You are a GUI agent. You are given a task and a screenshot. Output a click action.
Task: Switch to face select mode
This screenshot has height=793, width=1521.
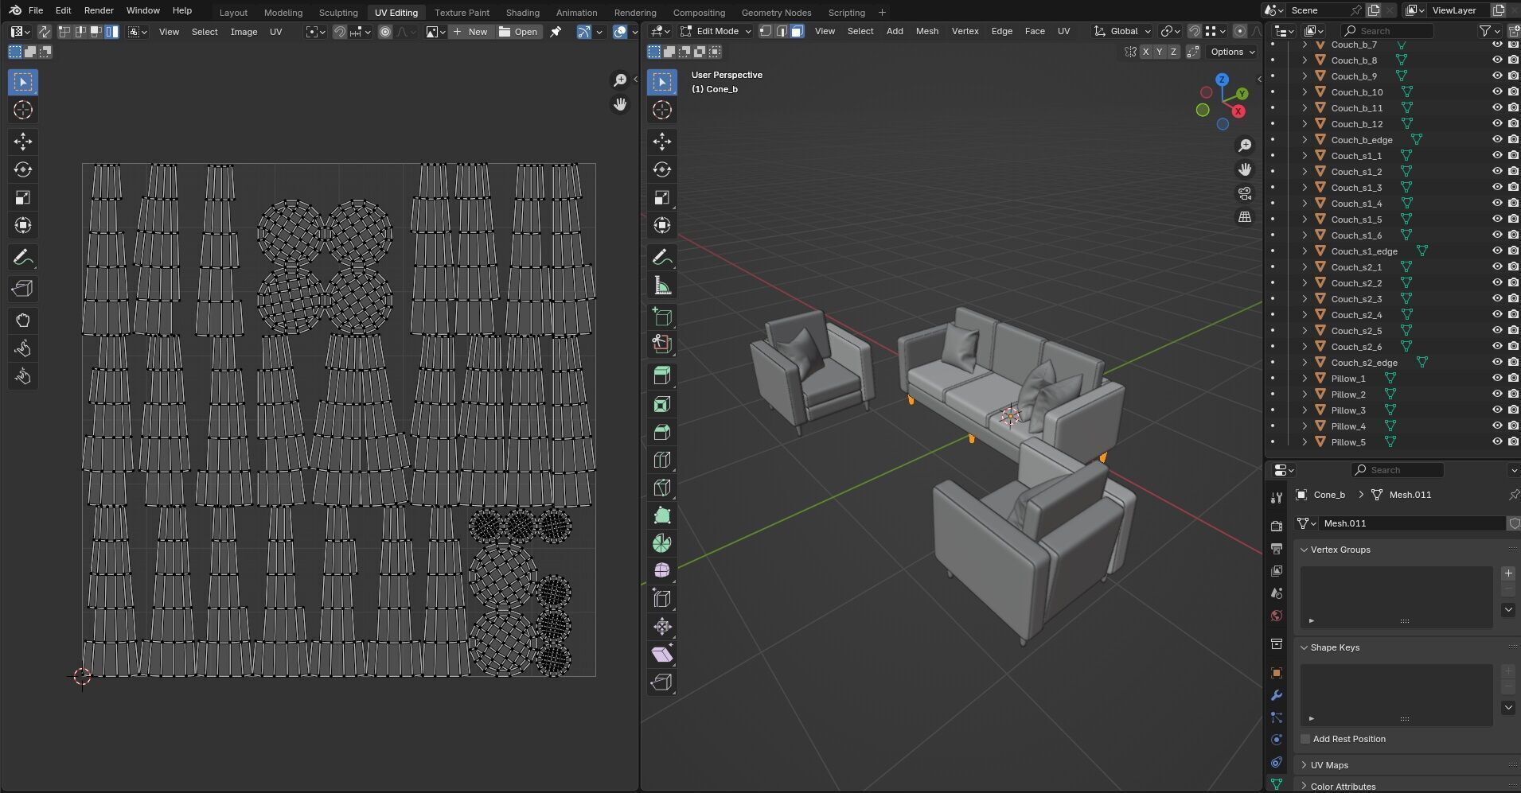coord(797,31)
